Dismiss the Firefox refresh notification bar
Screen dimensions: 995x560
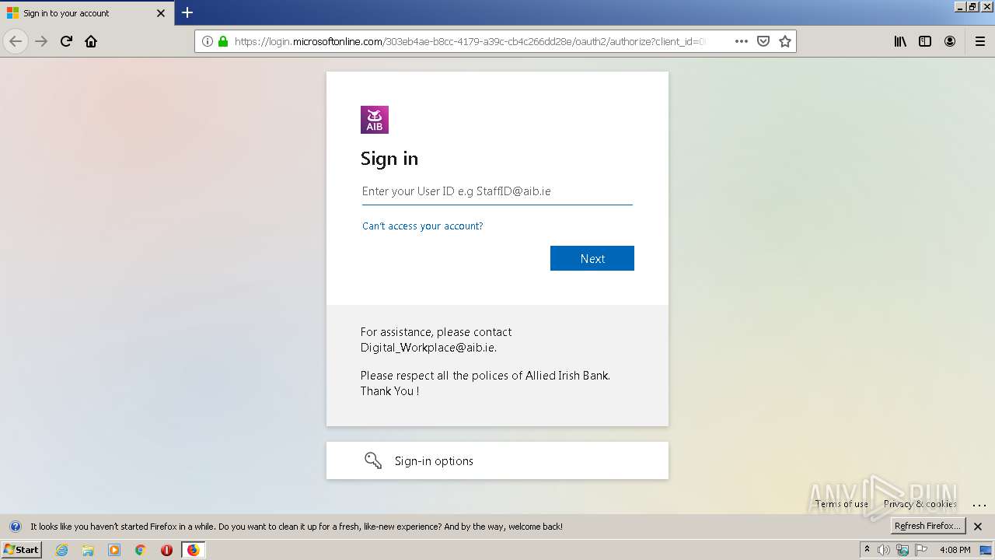[979, 527]
